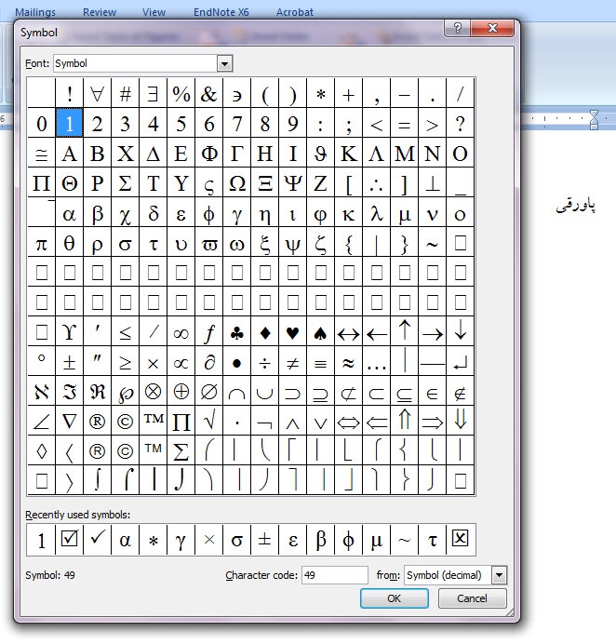
Task: Expand the 'from' encoding dropdown
Action: point(500,575)
